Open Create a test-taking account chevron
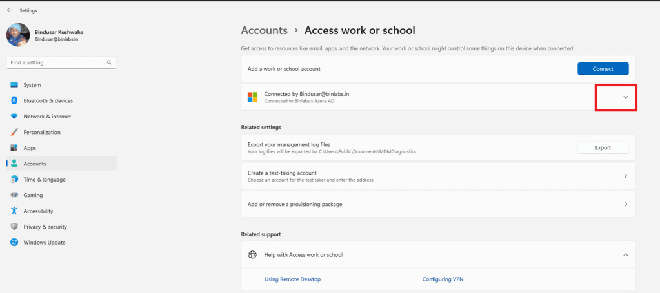Image resolution: width=660 pixels, height=293 pixels. (625, 176)
